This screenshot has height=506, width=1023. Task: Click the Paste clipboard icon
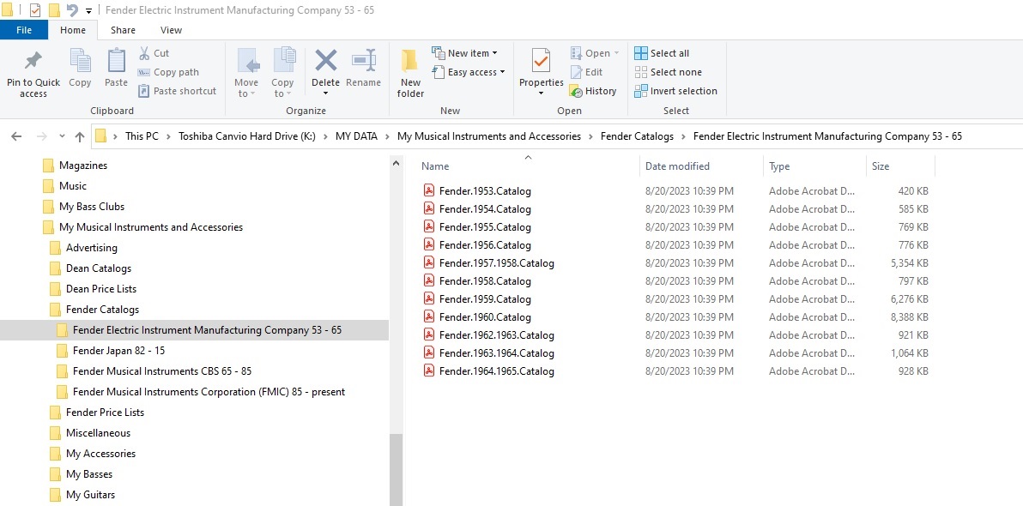[x=116, y=61]
